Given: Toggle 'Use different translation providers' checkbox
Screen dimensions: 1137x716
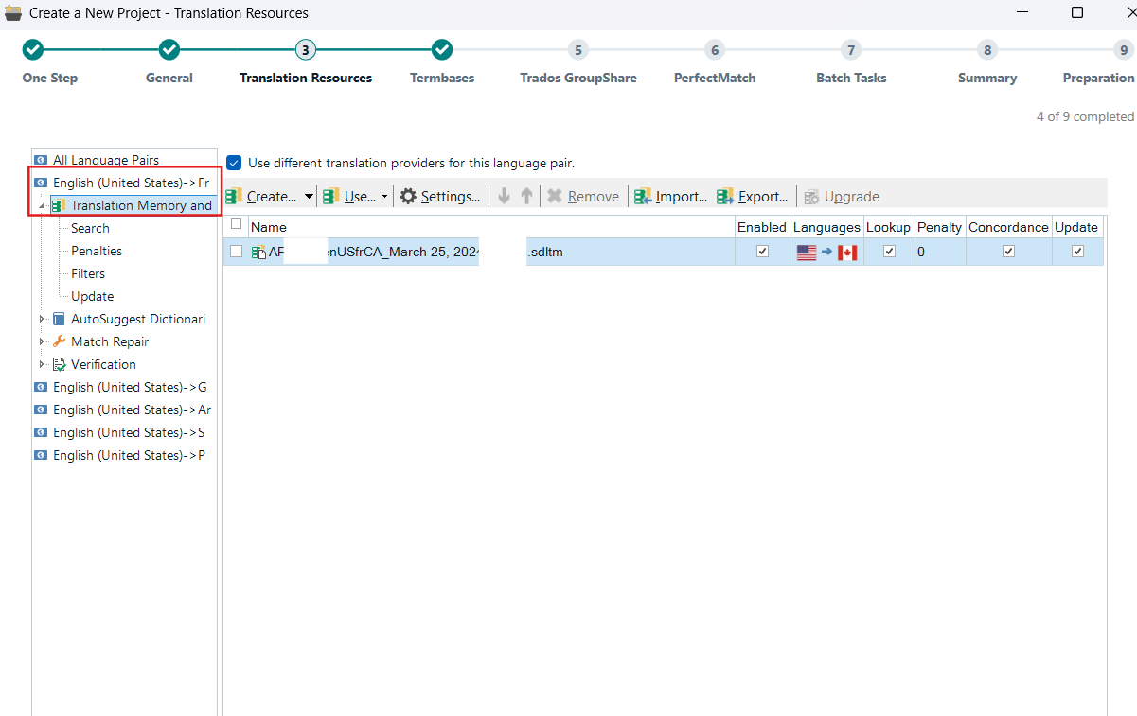Looking at the screenshot, I should pyautogui.click(x=234, y=163).
